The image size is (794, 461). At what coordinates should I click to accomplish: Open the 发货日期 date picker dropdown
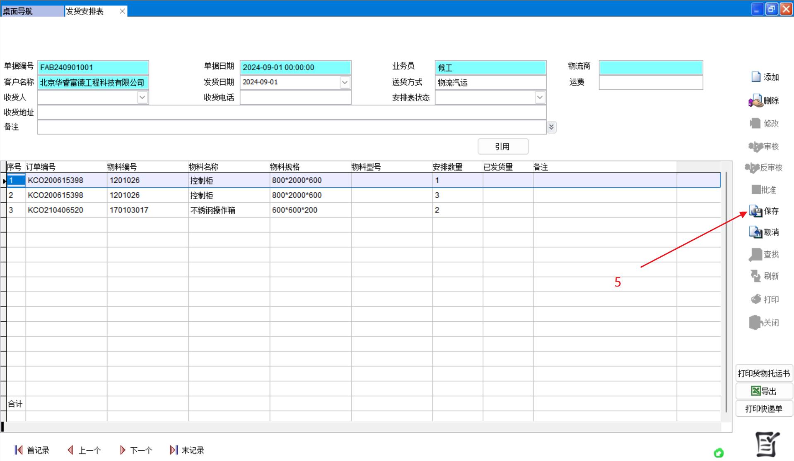(x=345, y=82)
